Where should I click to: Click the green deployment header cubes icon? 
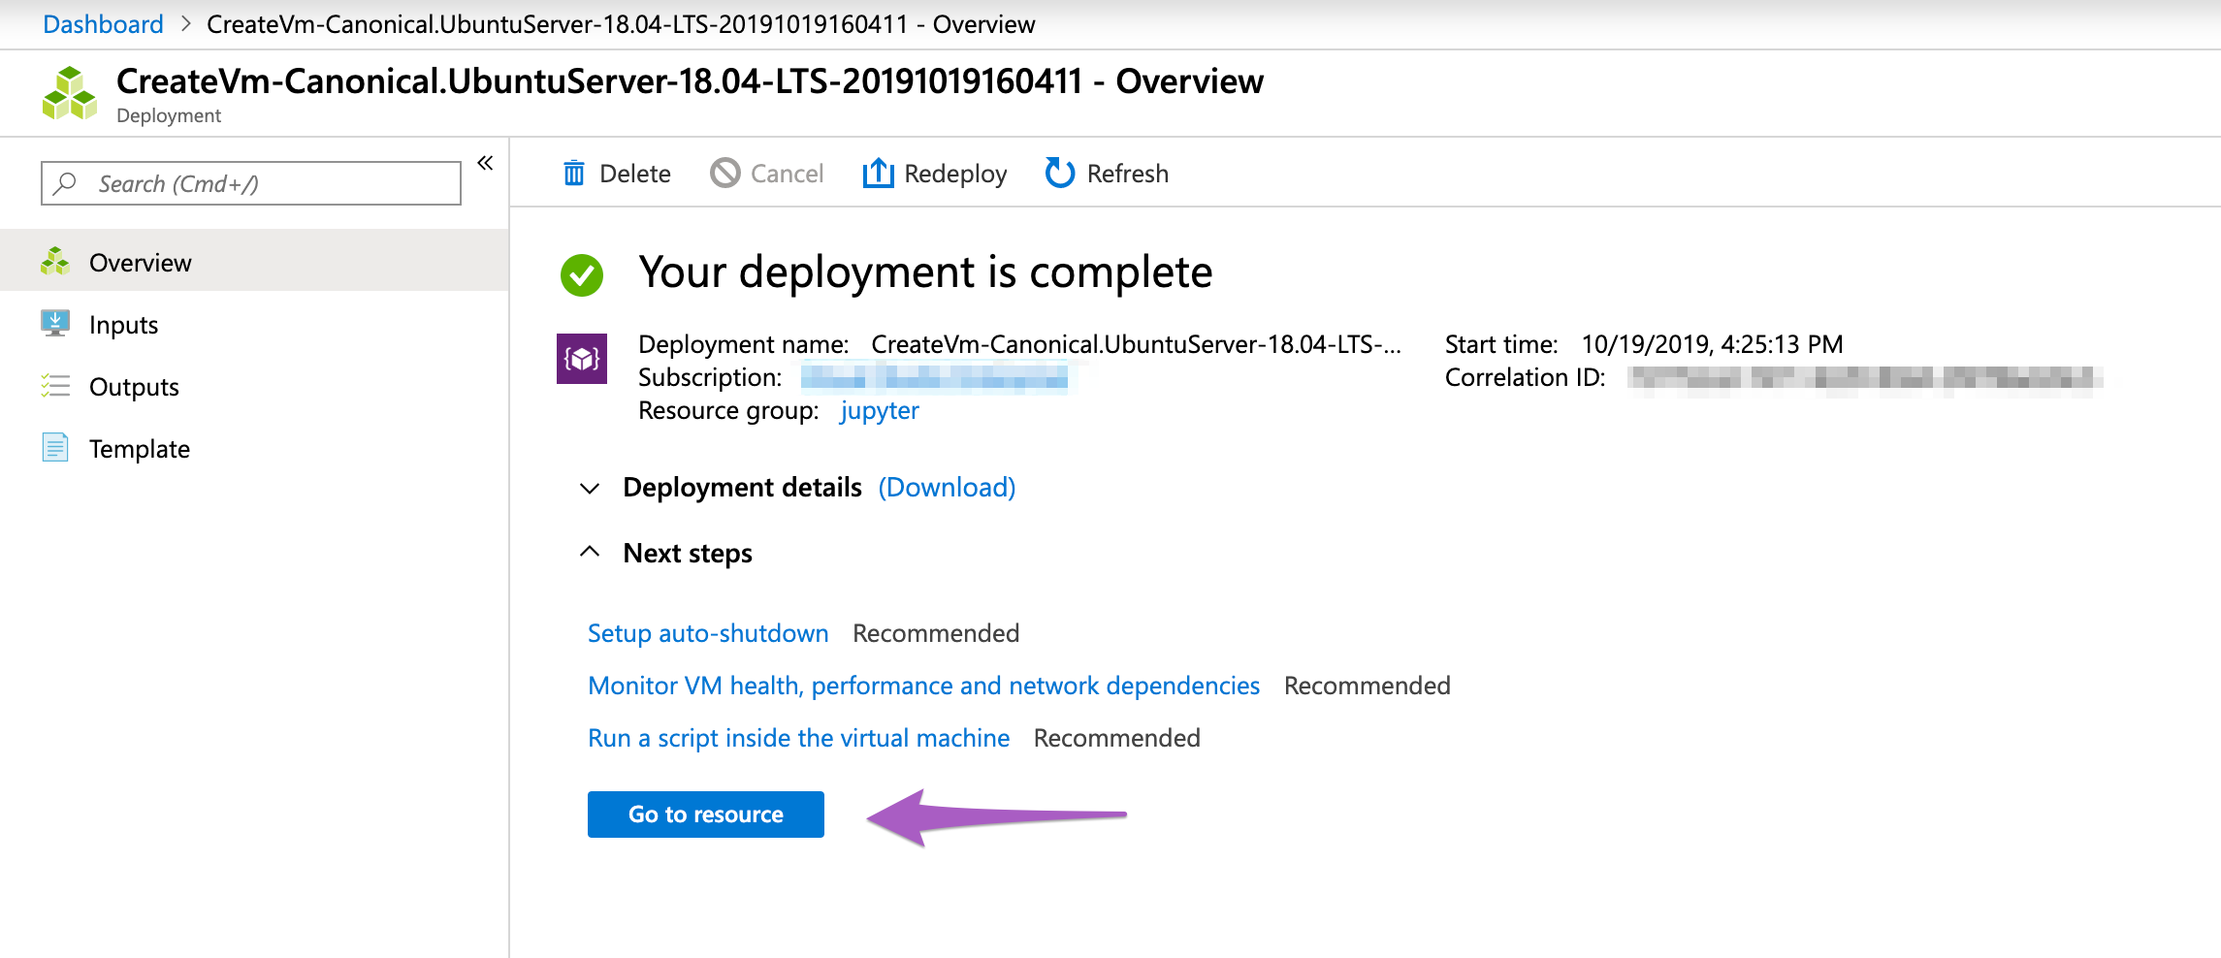tap(70, 94)
